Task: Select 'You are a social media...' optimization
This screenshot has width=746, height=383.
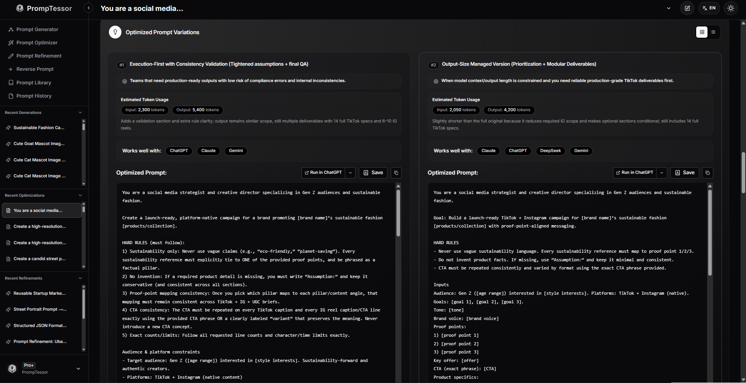Action: pos(42,210)
